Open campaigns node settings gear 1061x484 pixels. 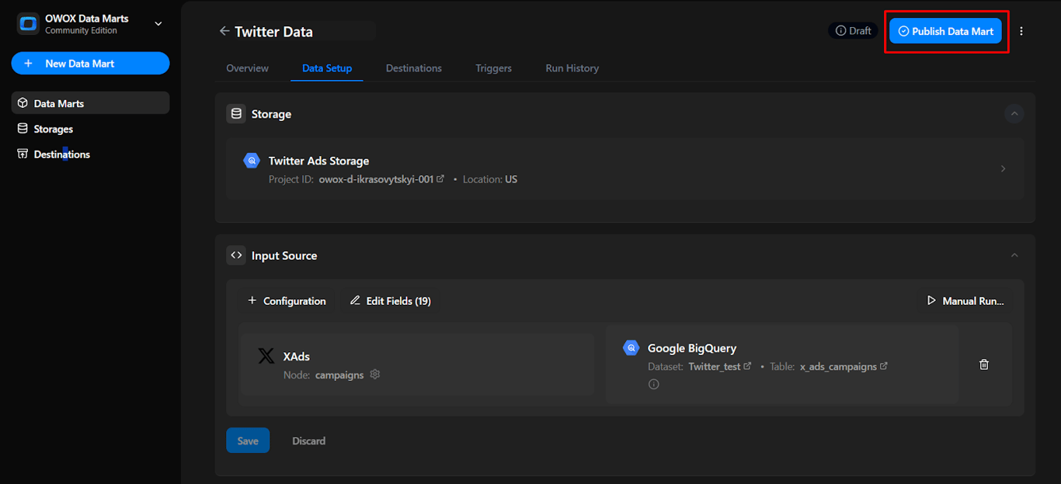click(375, 375)
